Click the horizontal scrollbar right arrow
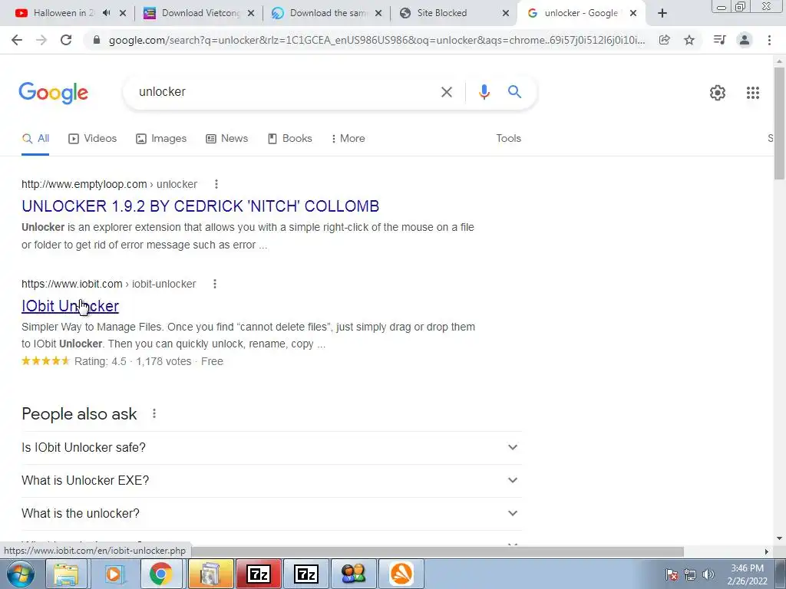 pyautogui.click(x=767, y=551)
